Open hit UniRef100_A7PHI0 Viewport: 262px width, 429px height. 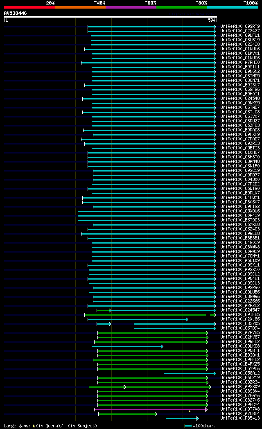tap(240, 62)
